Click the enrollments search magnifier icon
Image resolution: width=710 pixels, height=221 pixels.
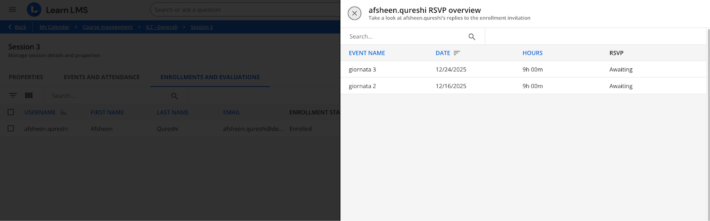pyautogui.click(x=174, y=96)
